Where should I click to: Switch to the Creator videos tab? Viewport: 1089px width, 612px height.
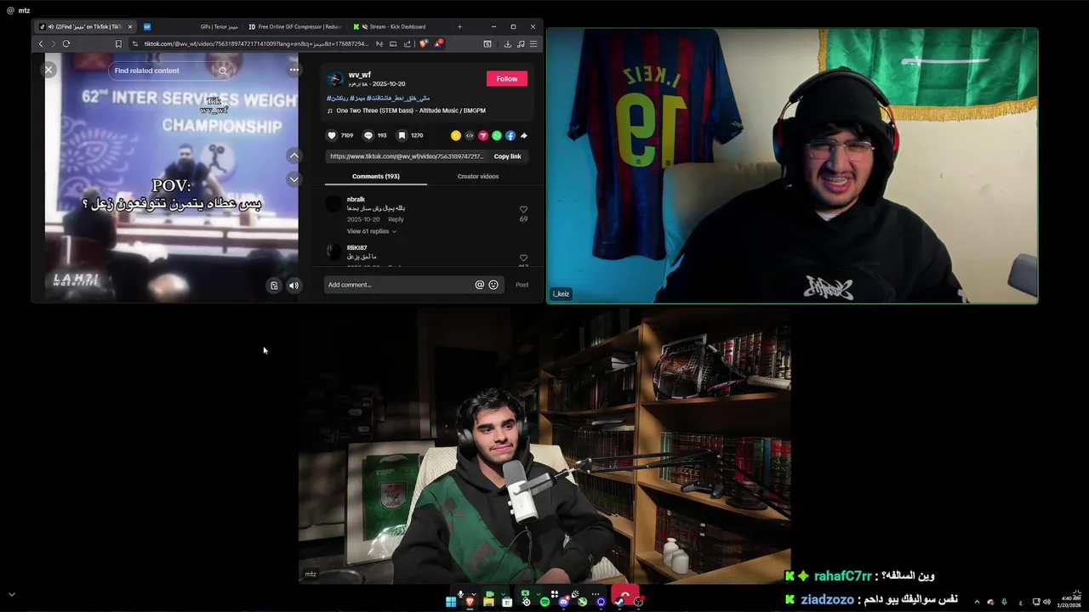point(478,176)
